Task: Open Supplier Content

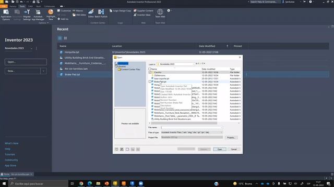Action: coord(144,10)
